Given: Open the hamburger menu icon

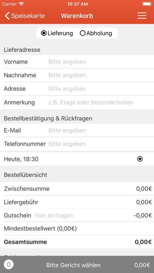Looking at the screenshot, I should tap(142, 16).
